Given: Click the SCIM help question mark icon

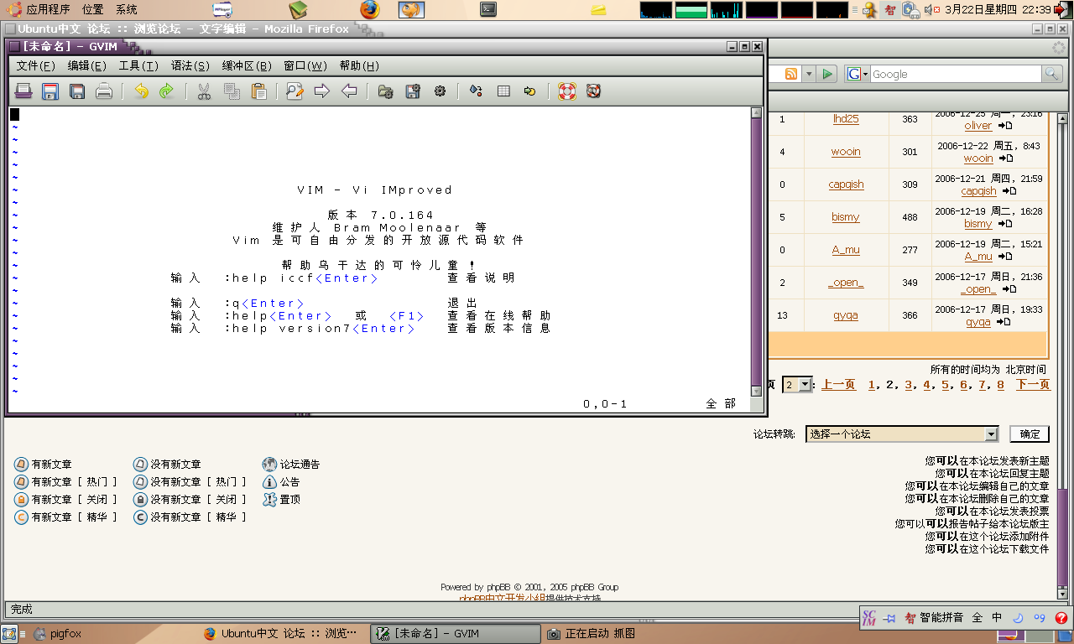Looking at the screenshot, I should [x=1061, y=618].
